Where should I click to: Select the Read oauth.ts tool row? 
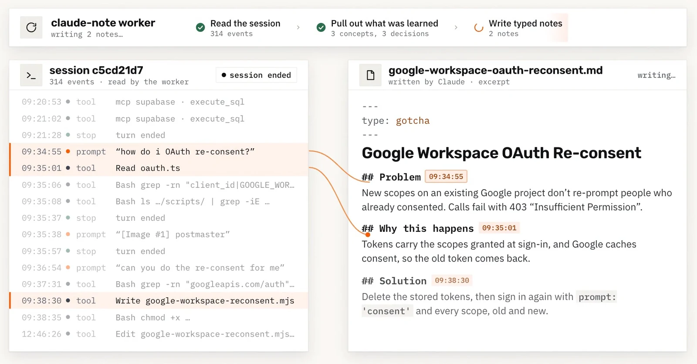pyautogui.click(x=159, y=168)
